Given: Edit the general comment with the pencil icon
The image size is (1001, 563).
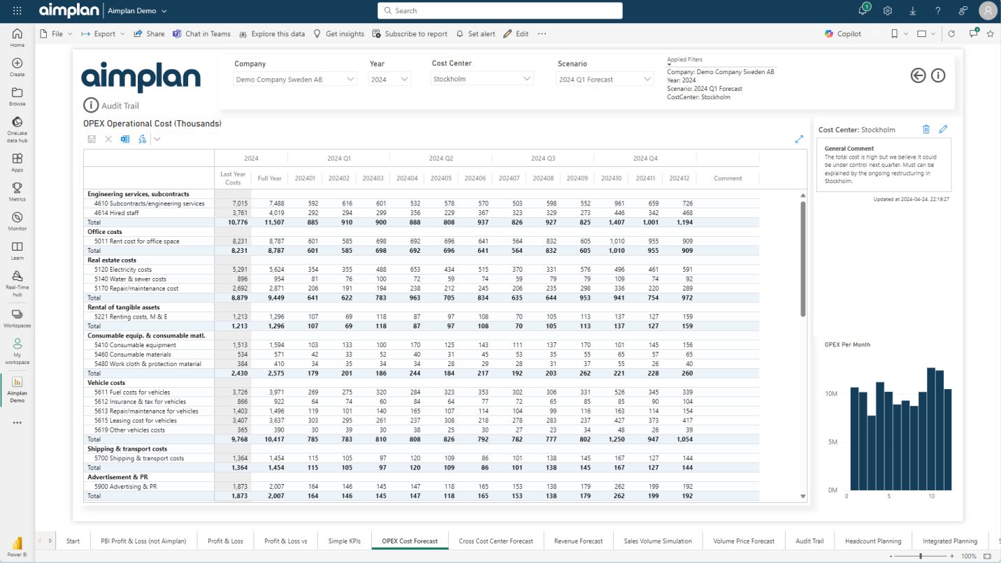Looking at the screenshot, I should tap(943, 129).
